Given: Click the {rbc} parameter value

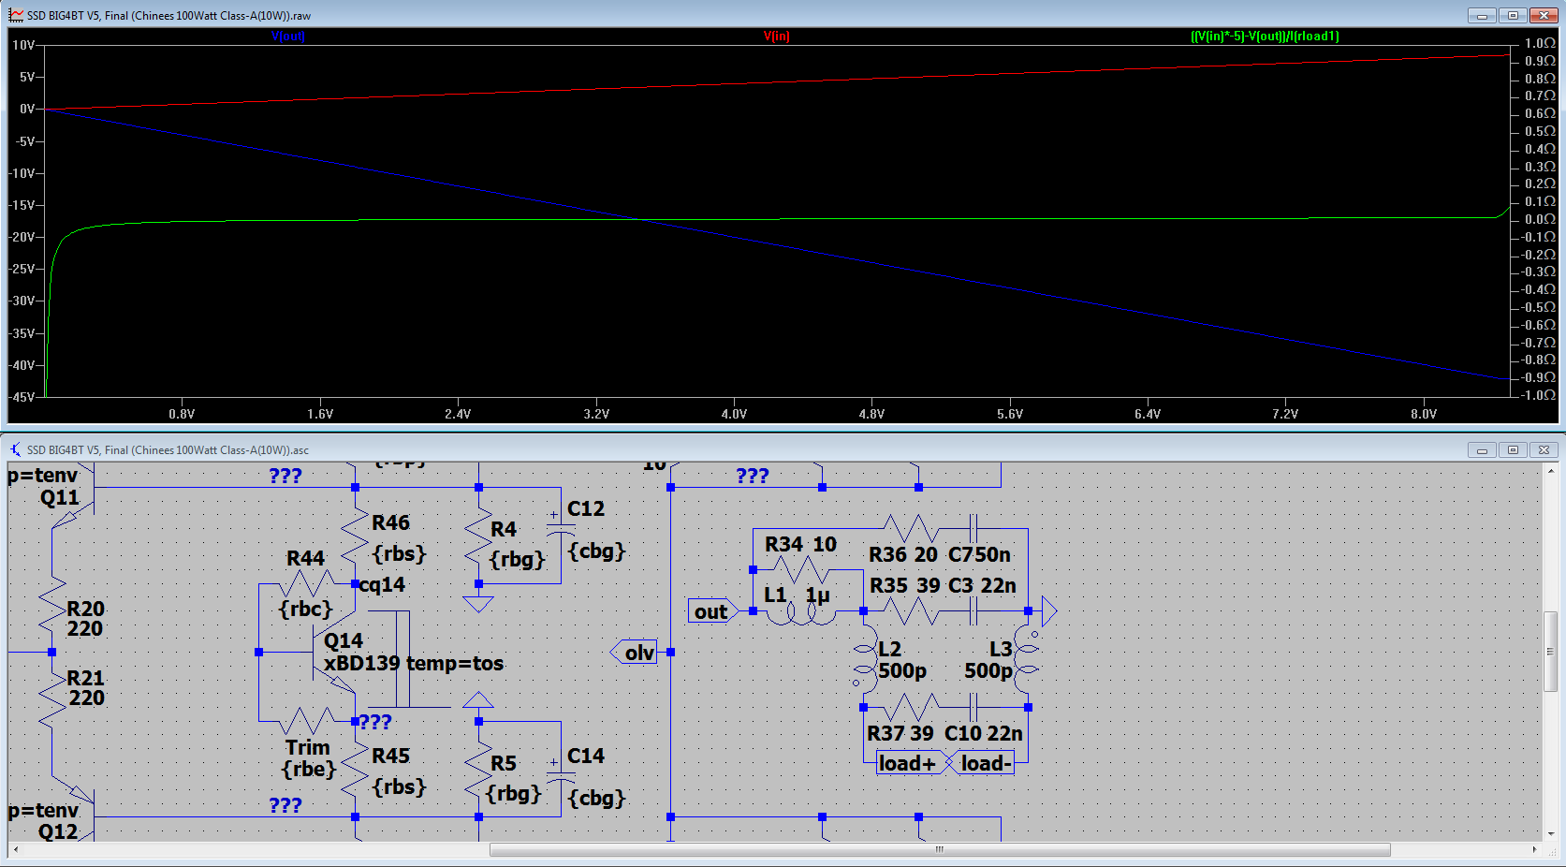Looking at the screenshot, I should pyautogui.click(x=306, y=609).
